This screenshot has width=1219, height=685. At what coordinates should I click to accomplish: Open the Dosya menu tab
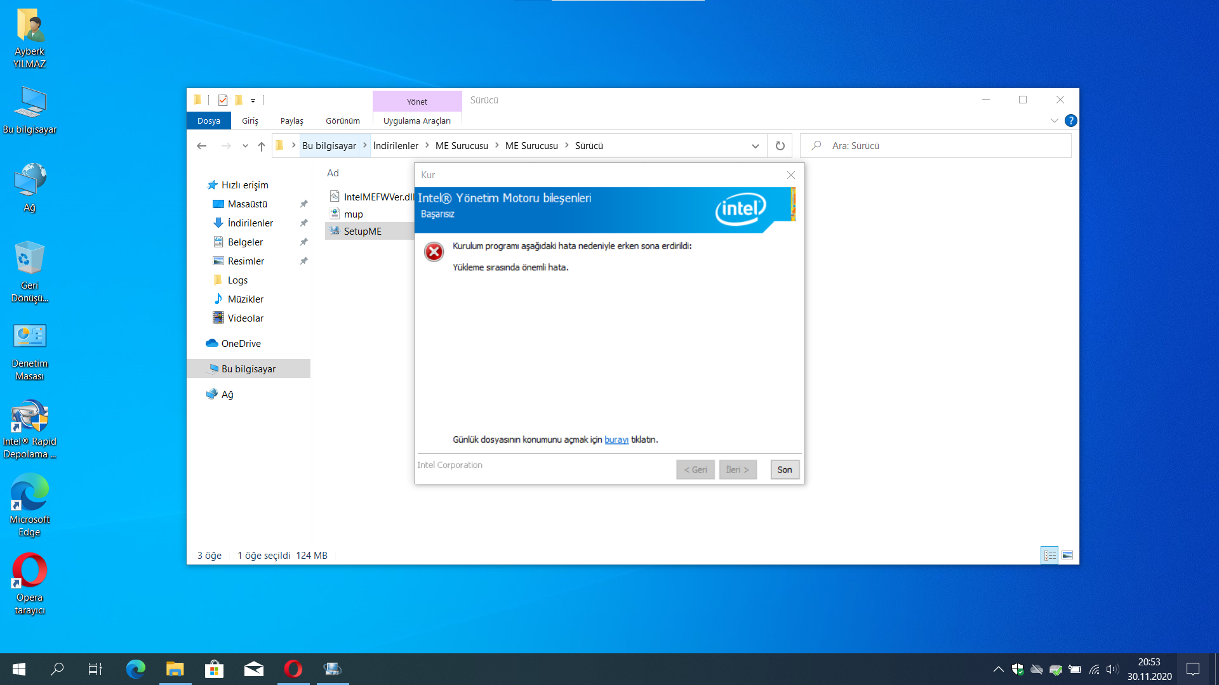coord(208,121)
